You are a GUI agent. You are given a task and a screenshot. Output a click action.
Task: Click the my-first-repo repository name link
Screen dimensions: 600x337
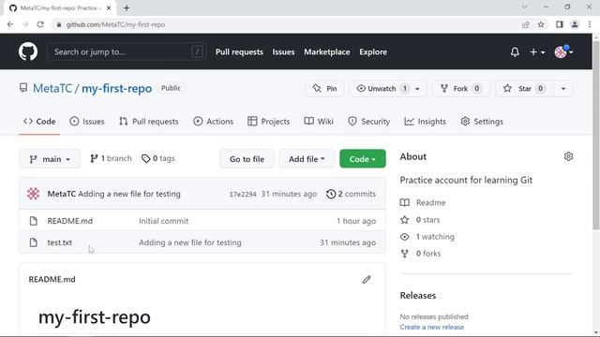116,88
